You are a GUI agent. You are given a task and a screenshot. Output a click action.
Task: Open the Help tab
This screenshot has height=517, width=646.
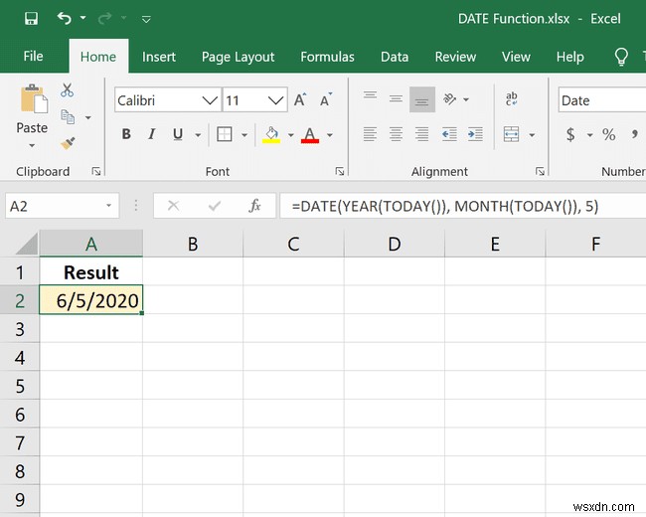(x=569, y=57)
